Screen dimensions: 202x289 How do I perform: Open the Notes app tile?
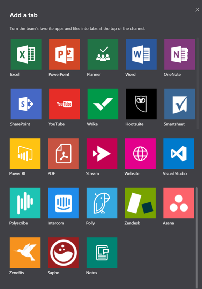pyautogui.click(x=102, y=253)
